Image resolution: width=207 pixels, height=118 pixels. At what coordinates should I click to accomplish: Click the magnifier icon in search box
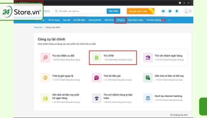coord(56,11)
